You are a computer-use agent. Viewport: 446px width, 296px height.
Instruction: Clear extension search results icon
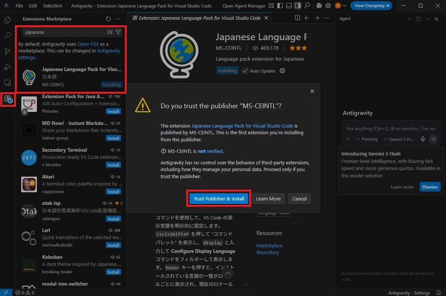(110, 32)
